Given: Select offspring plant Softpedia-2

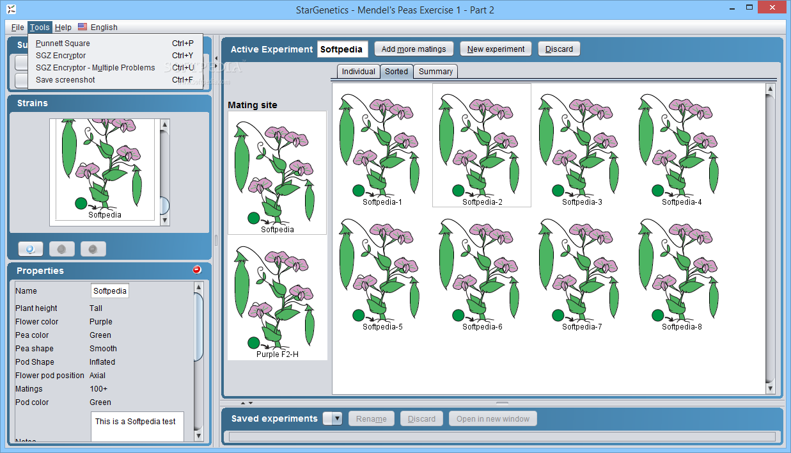Looking at the screenshot, I should tap(482, 147).
